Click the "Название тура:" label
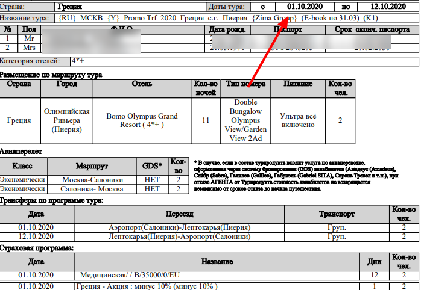Viewport: 421px width, 290px height. (x=25, y=18)
